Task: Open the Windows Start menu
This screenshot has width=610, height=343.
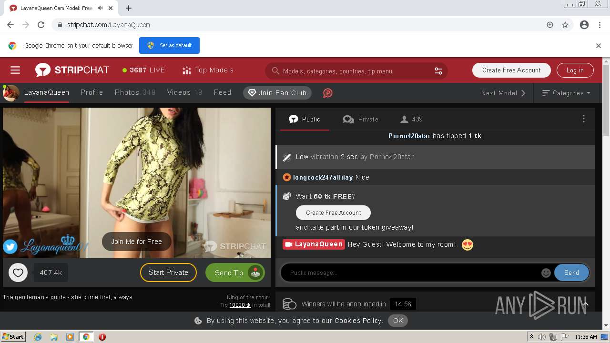Action: pyautogui.click(x=13, y=336)
